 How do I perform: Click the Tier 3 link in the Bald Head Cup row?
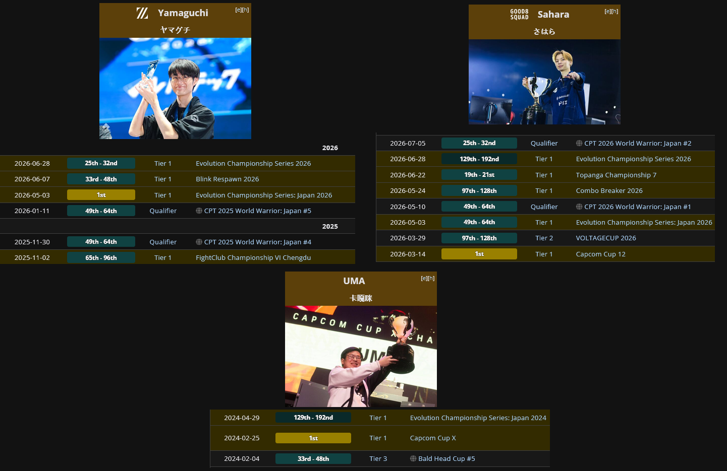pos(378,458)
